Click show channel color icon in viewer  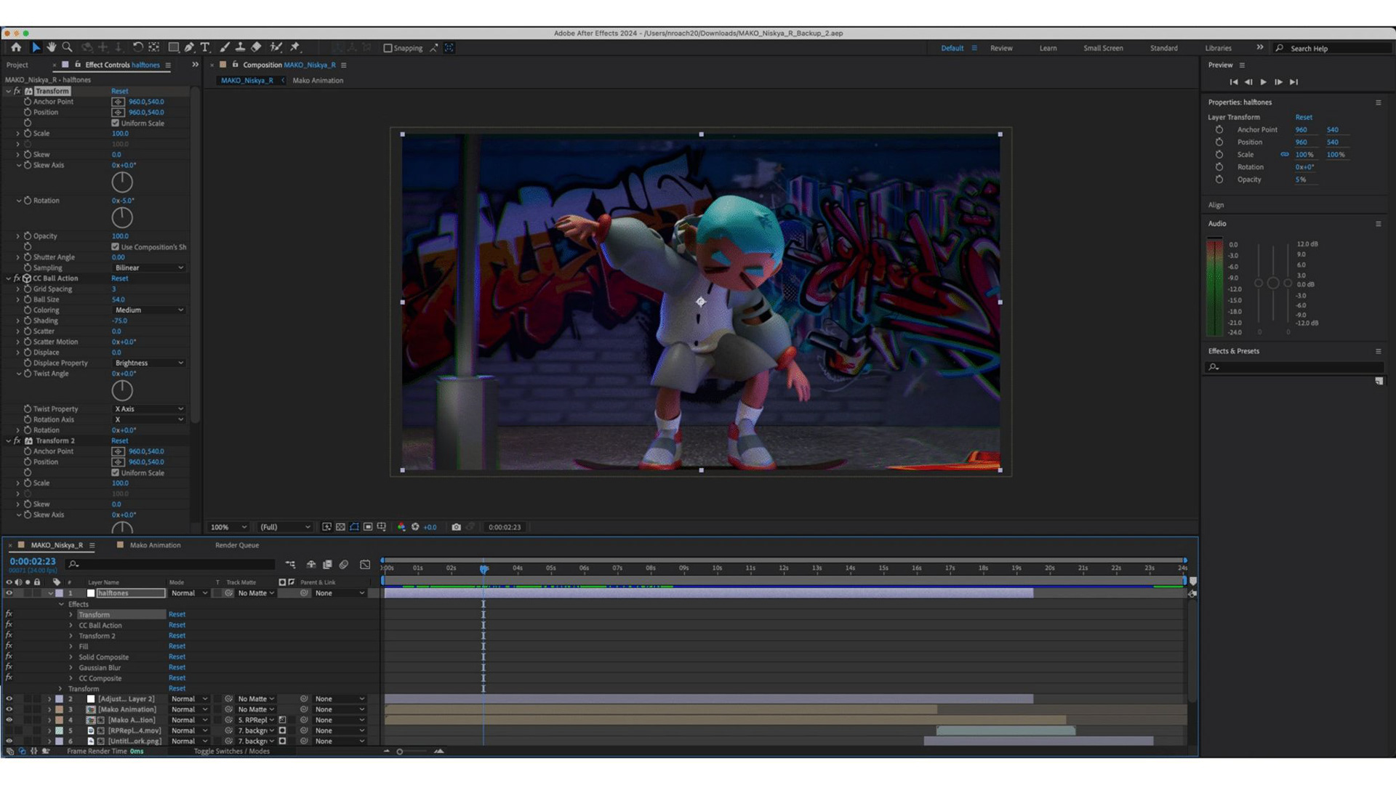click(401, 527)
